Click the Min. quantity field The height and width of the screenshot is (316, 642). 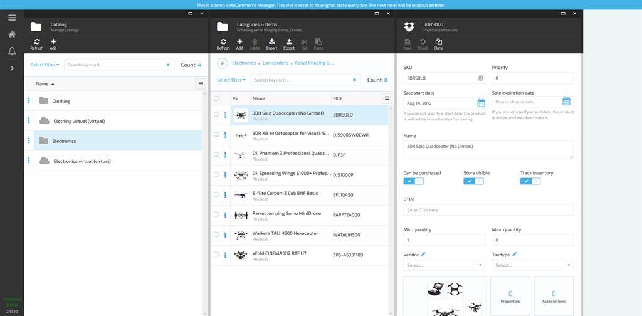(445, 240)
